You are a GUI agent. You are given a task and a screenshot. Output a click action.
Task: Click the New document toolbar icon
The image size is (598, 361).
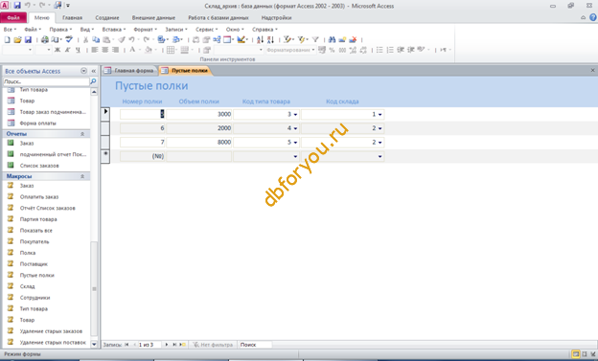[x=7, y=39]
